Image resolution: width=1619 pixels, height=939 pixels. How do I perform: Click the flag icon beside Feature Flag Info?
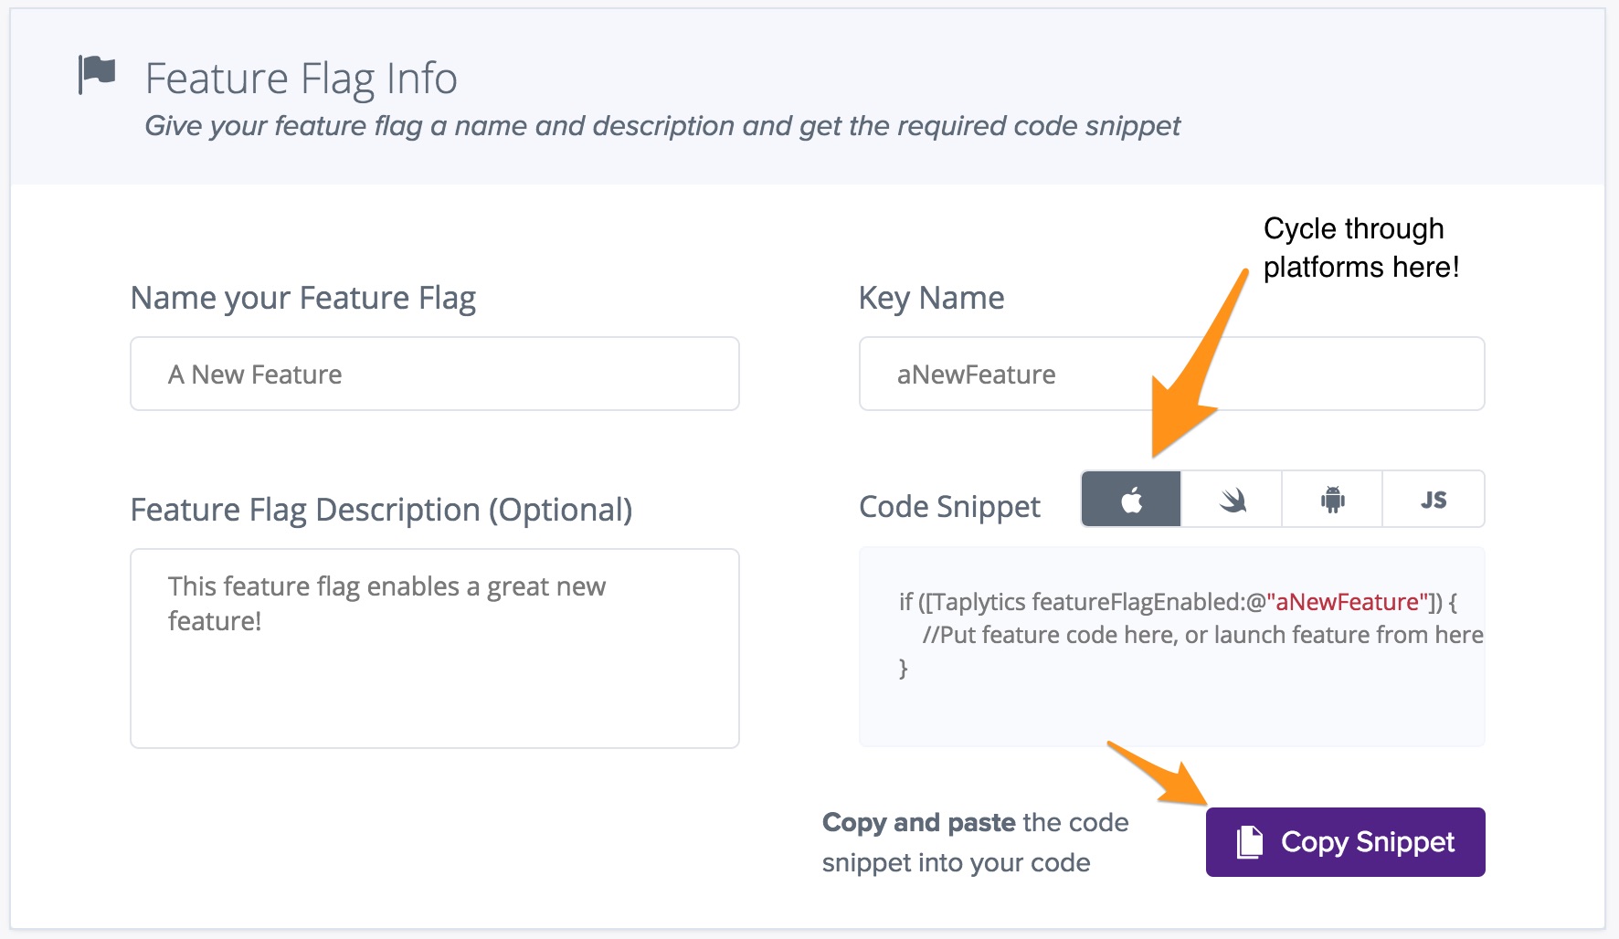coord(97,75)
